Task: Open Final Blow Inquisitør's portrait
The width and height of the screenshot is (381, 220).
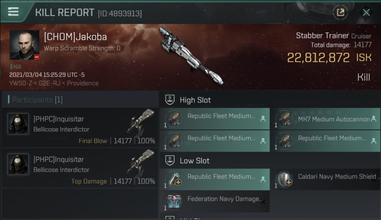Action: (x=18, y=124)
